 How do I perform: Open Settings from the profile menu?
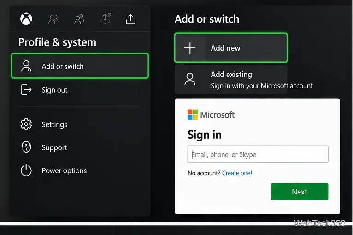point(80,124)
